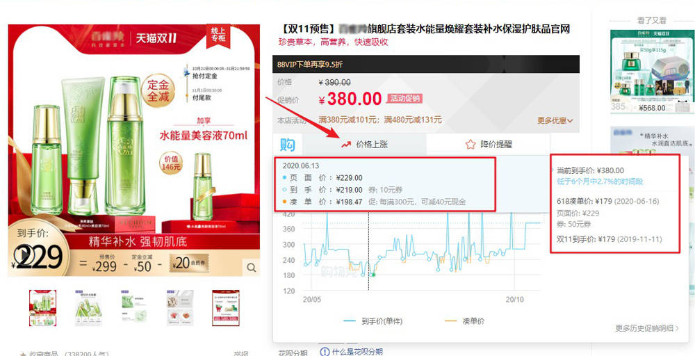Toggle 到手价(单件) chart legend series
Screen dimensions: 695x356
[x=373, y=321]
